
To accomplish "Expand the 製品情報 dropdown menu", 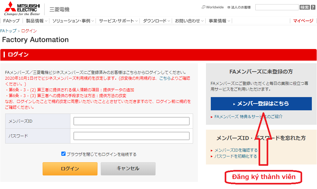I will pyautogui.click(x=36, y=21).
